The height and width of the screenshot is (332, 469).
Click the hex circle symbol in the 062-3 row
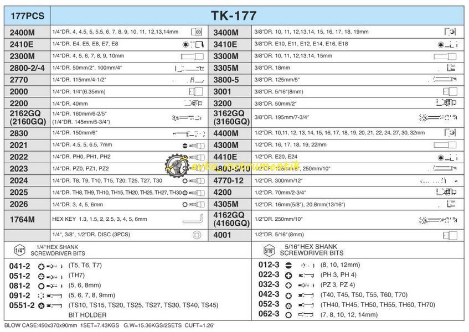tap(288, 315)
